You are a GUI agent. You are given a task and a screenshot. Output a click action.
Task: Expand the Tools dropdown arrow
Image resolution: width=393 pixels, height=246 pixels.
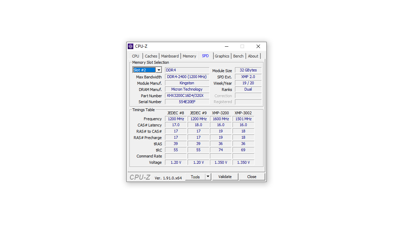(208, 177)
